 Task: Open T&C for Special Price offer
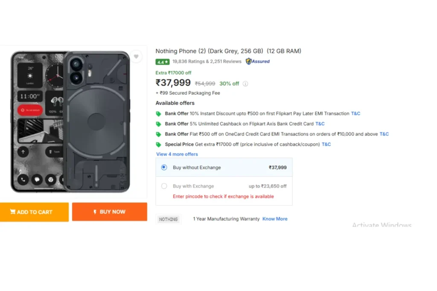(326, 144)
